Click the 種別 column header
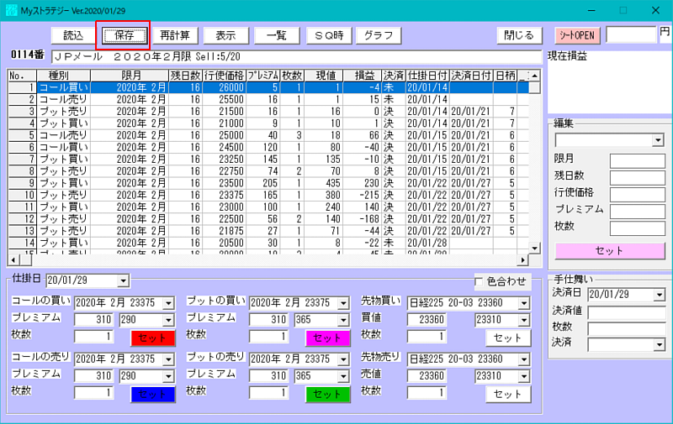673x424 pixels. coord(64,76)
